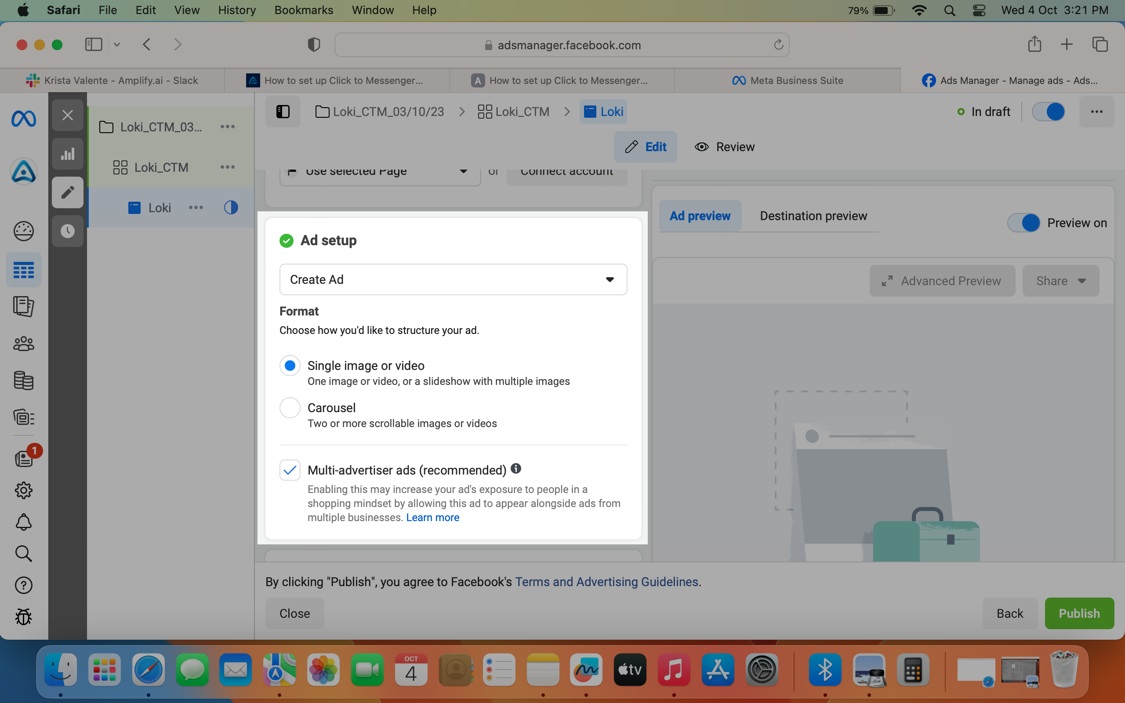Click the Settings gear icon in left rail
The width and height of the screenshot is (1125, 703).
[24, 490]
